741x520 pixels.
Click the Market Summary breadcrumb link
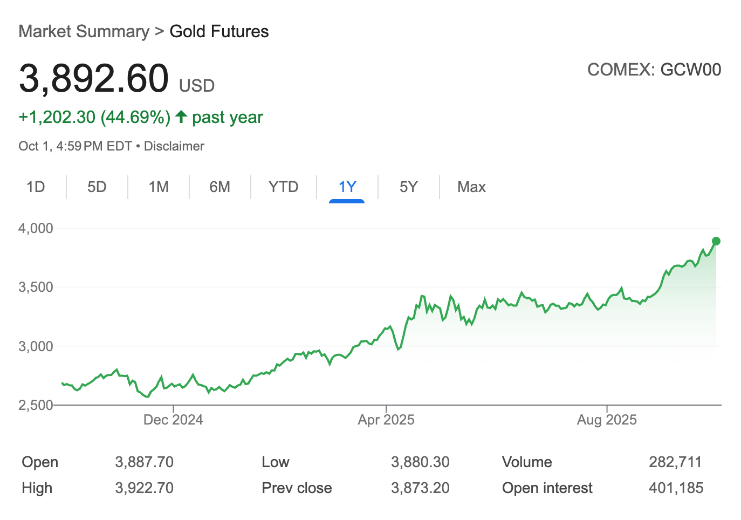click(x=84, y=31)
